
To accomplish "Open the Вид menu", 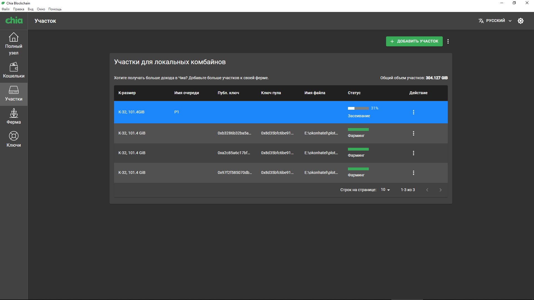I will click(x=31, y=9).
